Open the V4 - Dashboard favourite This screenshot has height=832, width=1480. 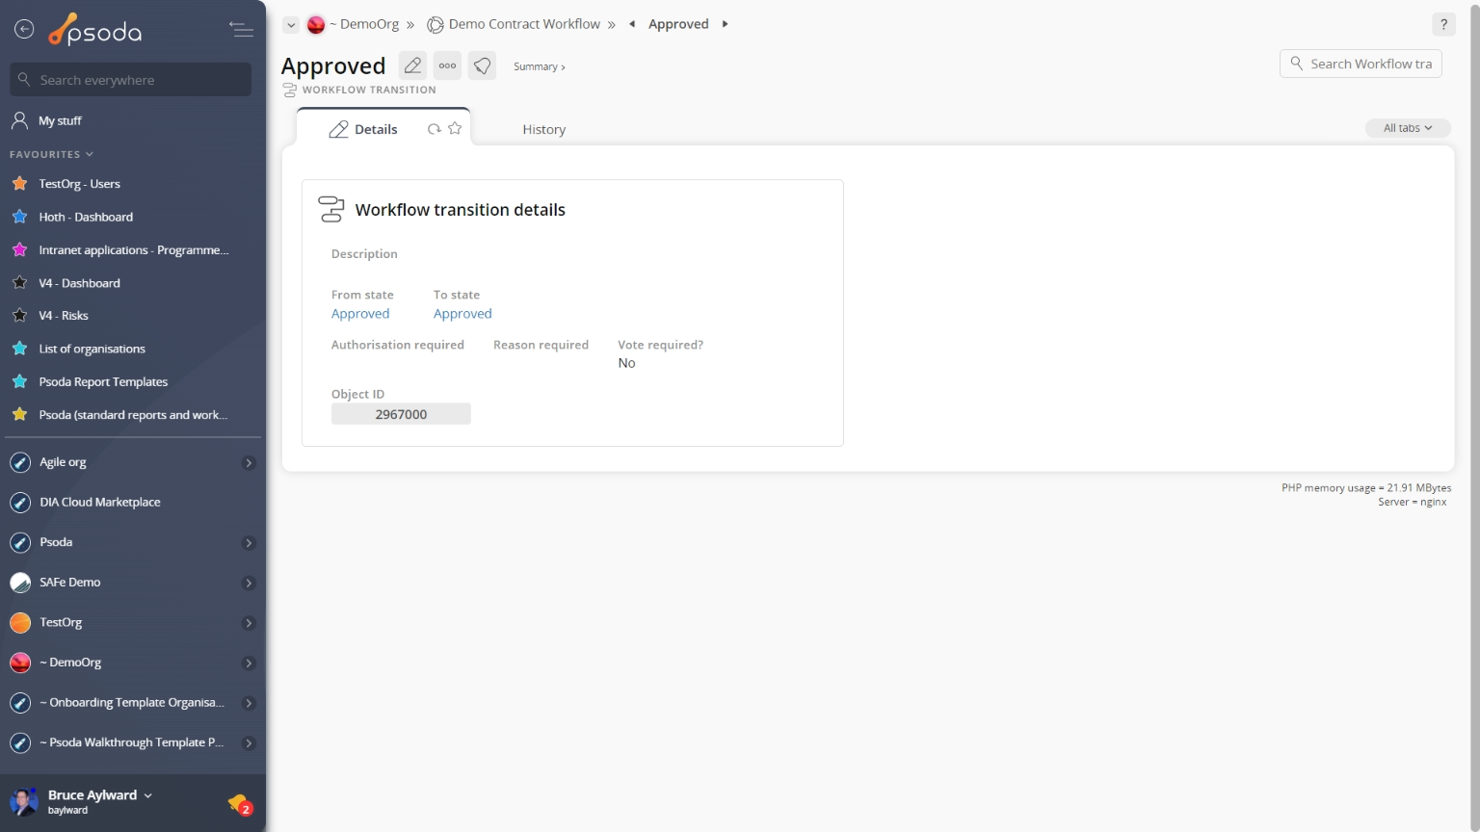pos(79,283)
